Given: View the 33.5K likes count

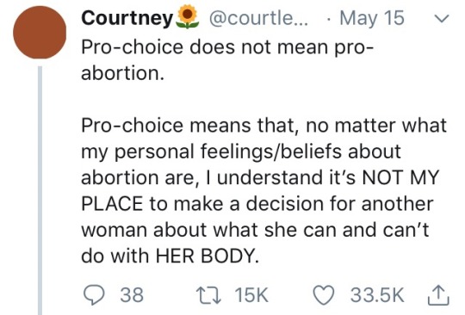Looking at the screenshot, I should click(x=377, y=295).
